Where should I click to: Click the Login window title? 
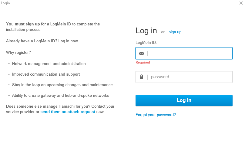click(x=5, y=3)
